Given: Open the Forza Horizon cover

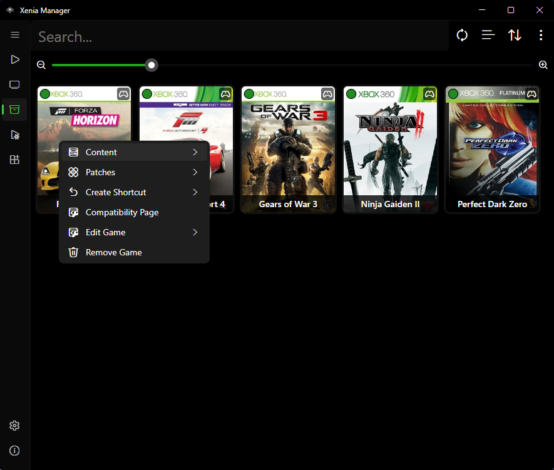Looking at the screenshot, I should click(x=84, y=113).
